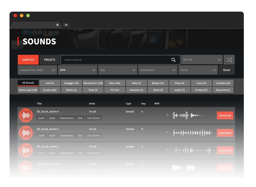Click the Title column header
The height and width of the screenshot is (187, 256).
(39, 104)
